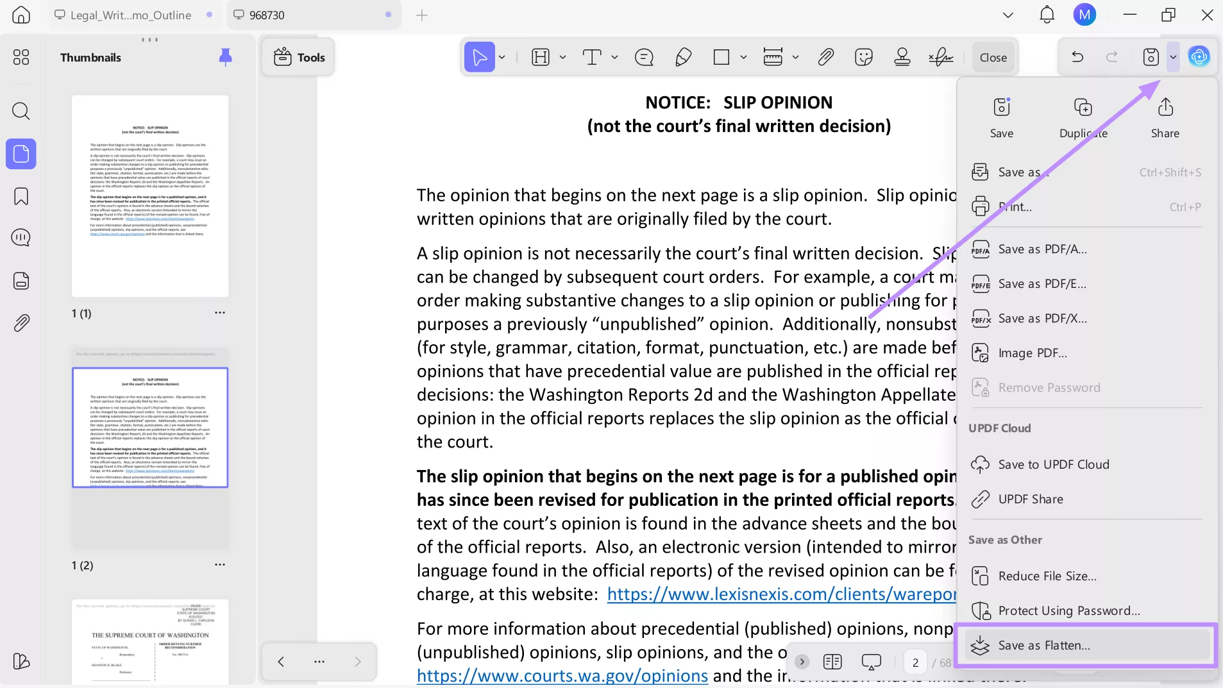Click Save in the dropdown panel
Viewport: 1223px width, 688px height.
pos(1001,118)
